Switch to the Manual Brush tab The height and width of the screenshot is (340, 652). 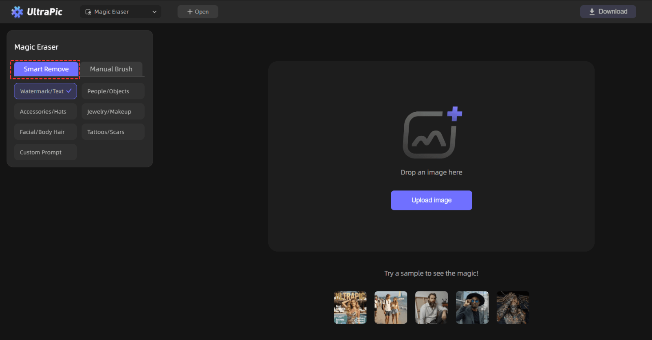pyautogui.click(x=111, y=69)
